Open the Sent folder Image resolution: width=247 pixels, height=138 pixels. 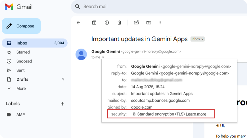(x=35, y=70)
